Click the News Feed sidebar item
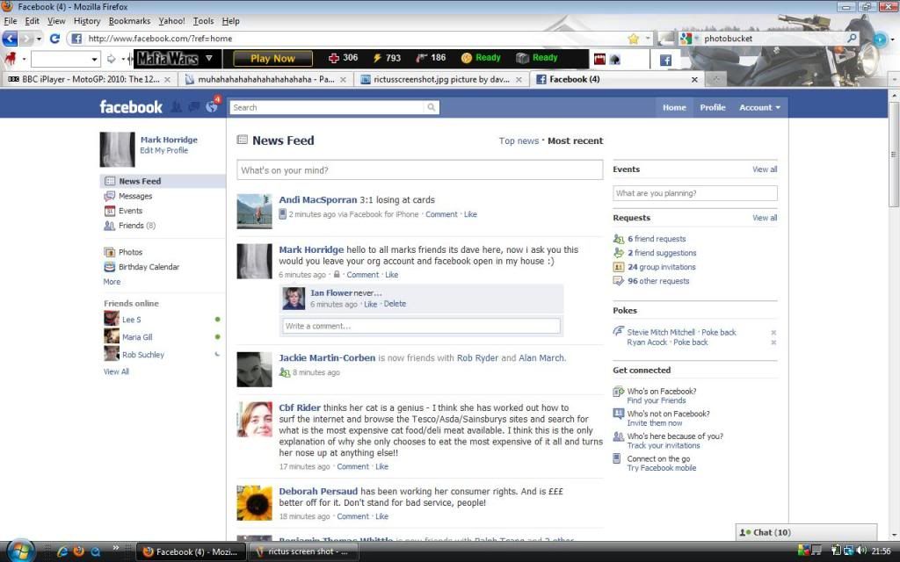The height and width of the screenshot is (562, 900). [163, 181]
